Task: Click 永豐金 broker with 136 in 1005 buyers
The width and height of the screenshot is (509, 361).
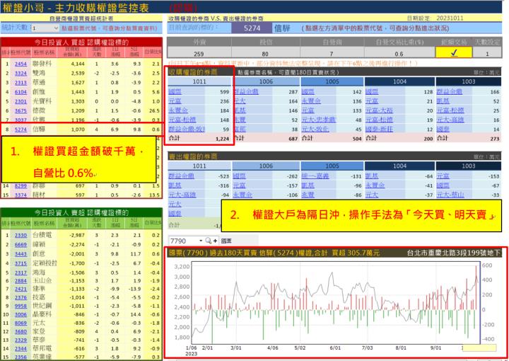Action: coord(311,101)
